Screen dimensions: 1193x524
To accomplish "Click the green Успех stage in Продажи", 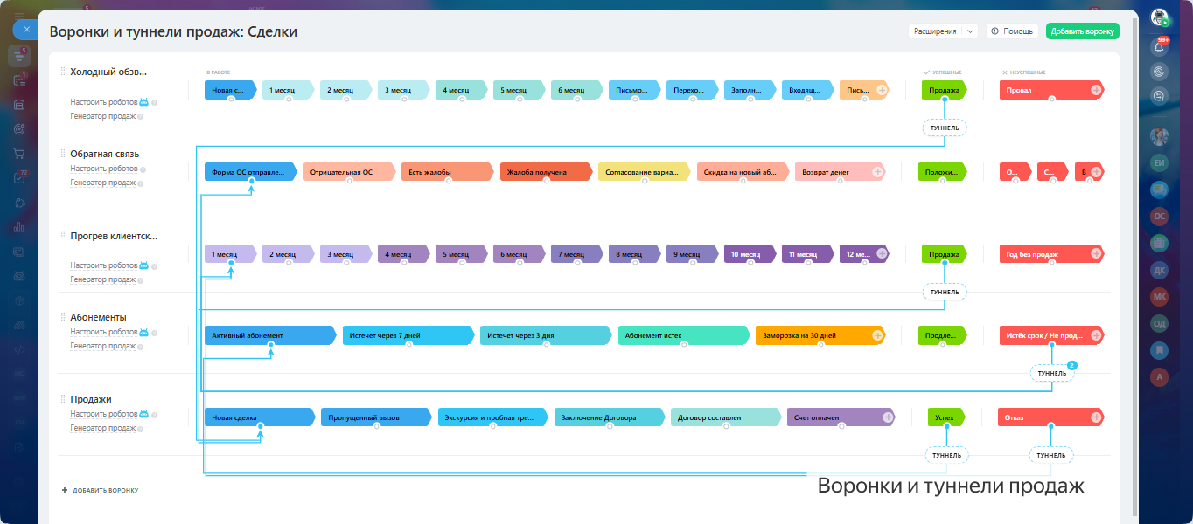I will click(947, 417).
